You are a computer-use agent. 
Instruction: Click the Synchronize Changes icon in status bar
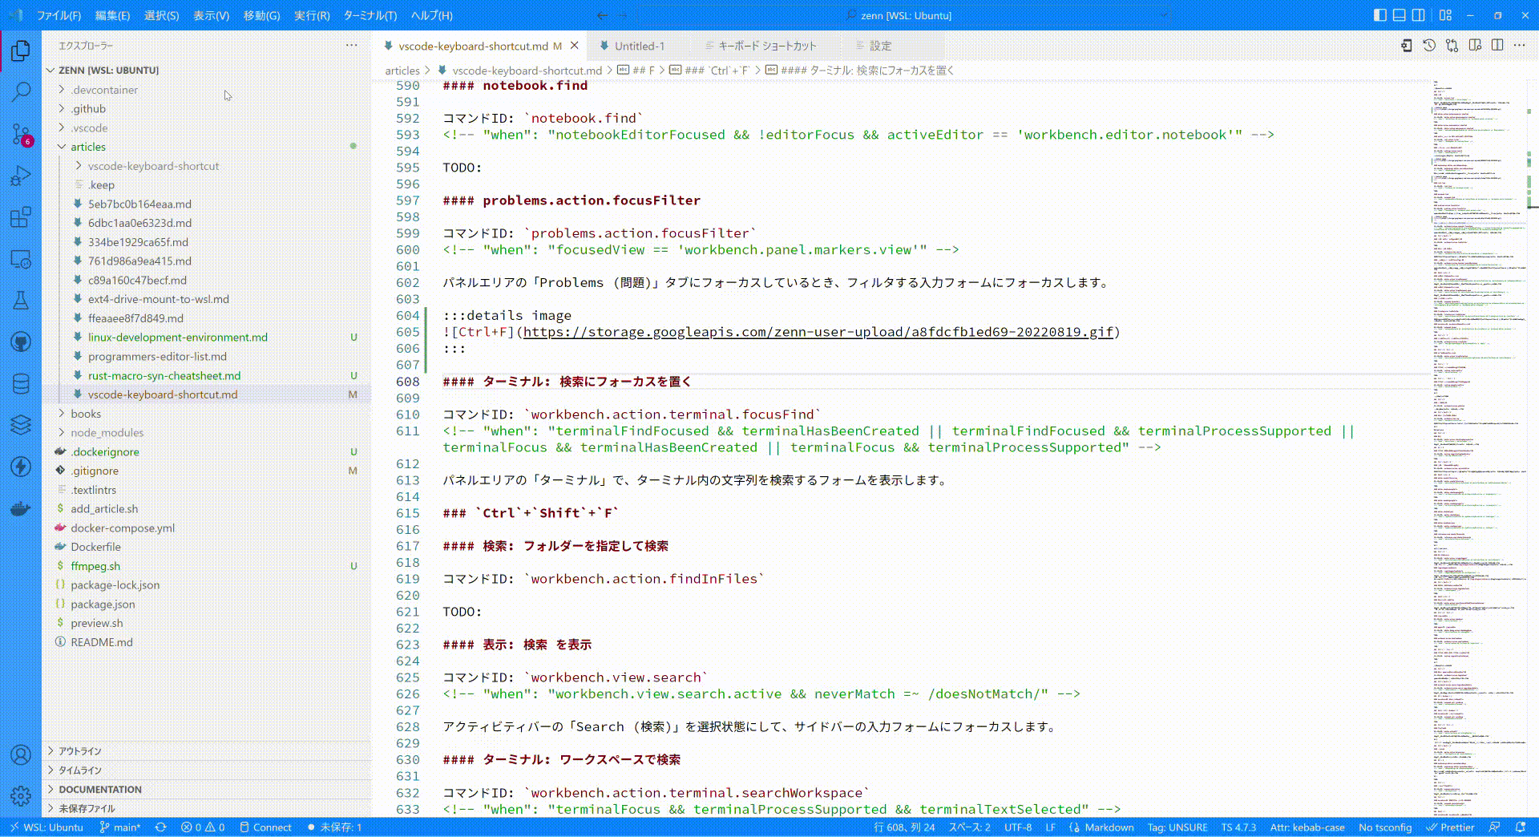[160, 827]
